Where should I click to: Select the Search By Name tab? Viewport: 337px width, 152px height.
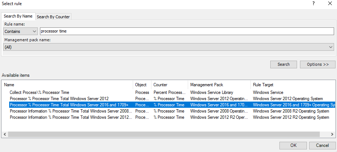[x=18, y=16]
